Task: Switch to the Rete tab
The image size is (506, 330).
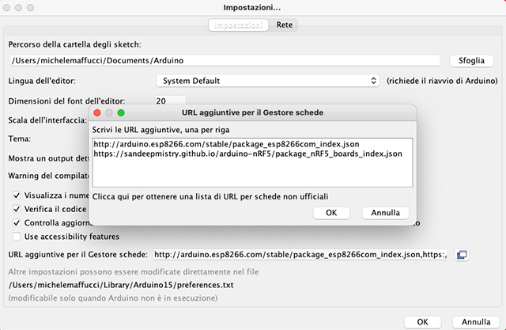Action: pyautogui.click(x=285, y=25)
